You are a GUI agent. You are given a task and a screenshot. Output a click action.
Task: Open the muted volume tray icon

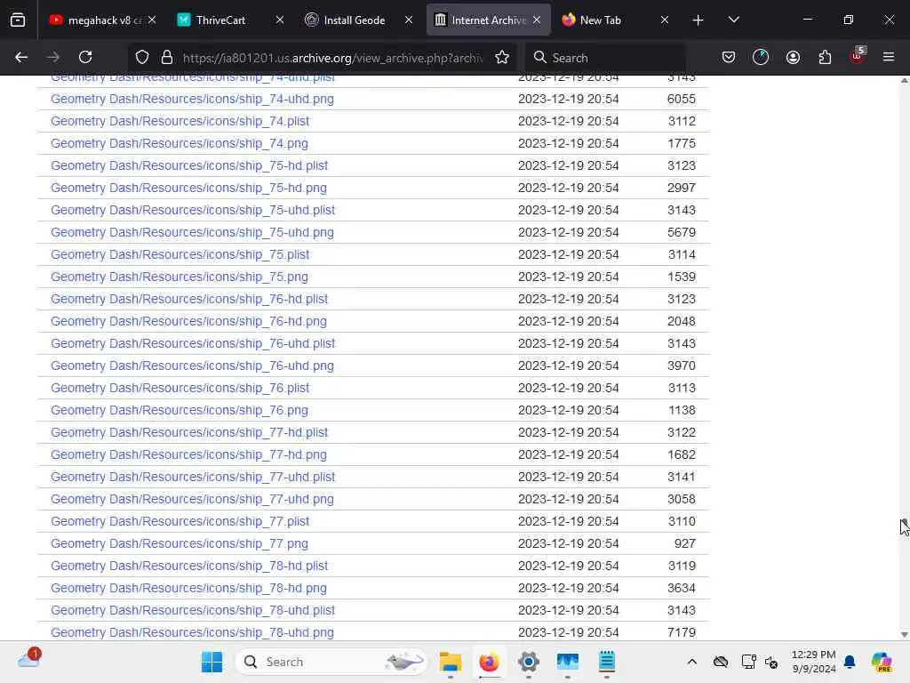(x=771, y=662)
